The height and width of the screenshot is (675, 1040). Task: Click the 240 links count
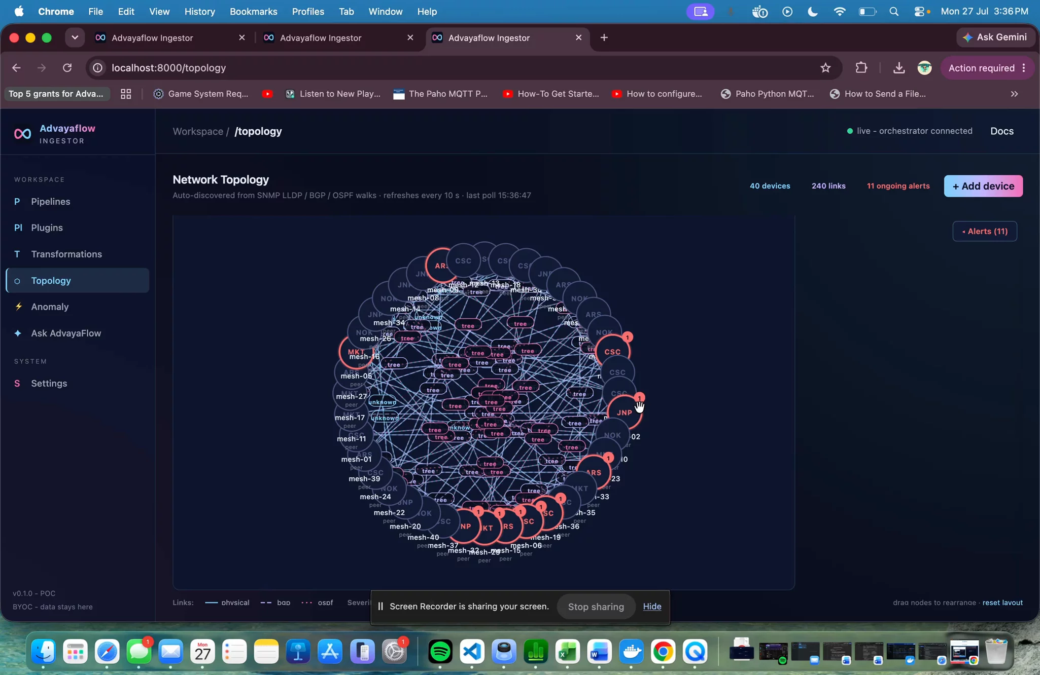pyautogui.click(x=828, y=186)
